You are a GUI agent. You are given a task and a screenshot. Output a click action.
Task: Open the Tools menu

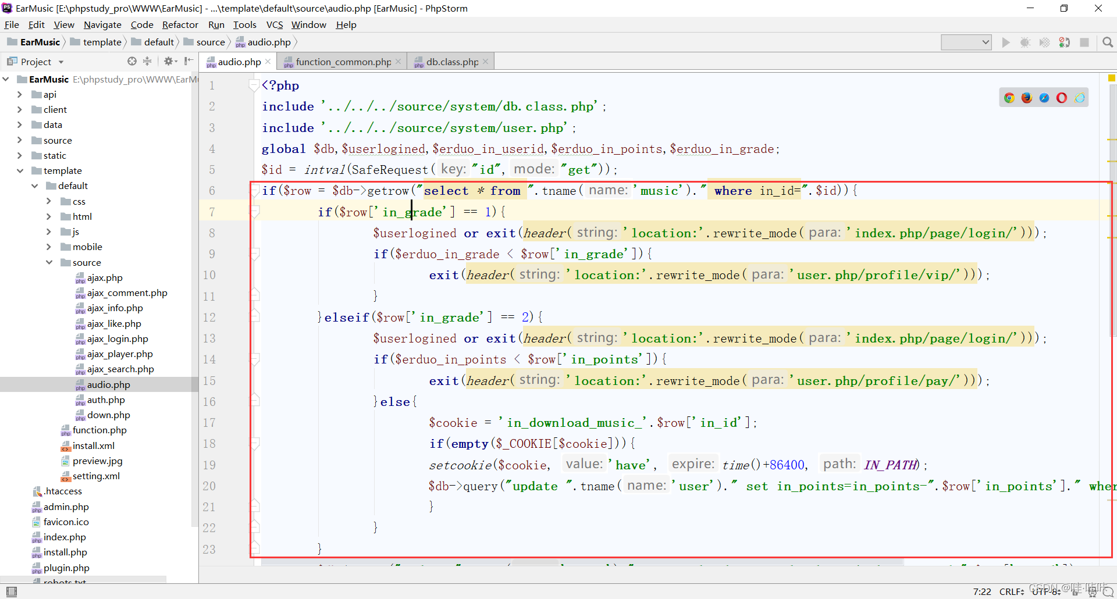coord(244,24)
